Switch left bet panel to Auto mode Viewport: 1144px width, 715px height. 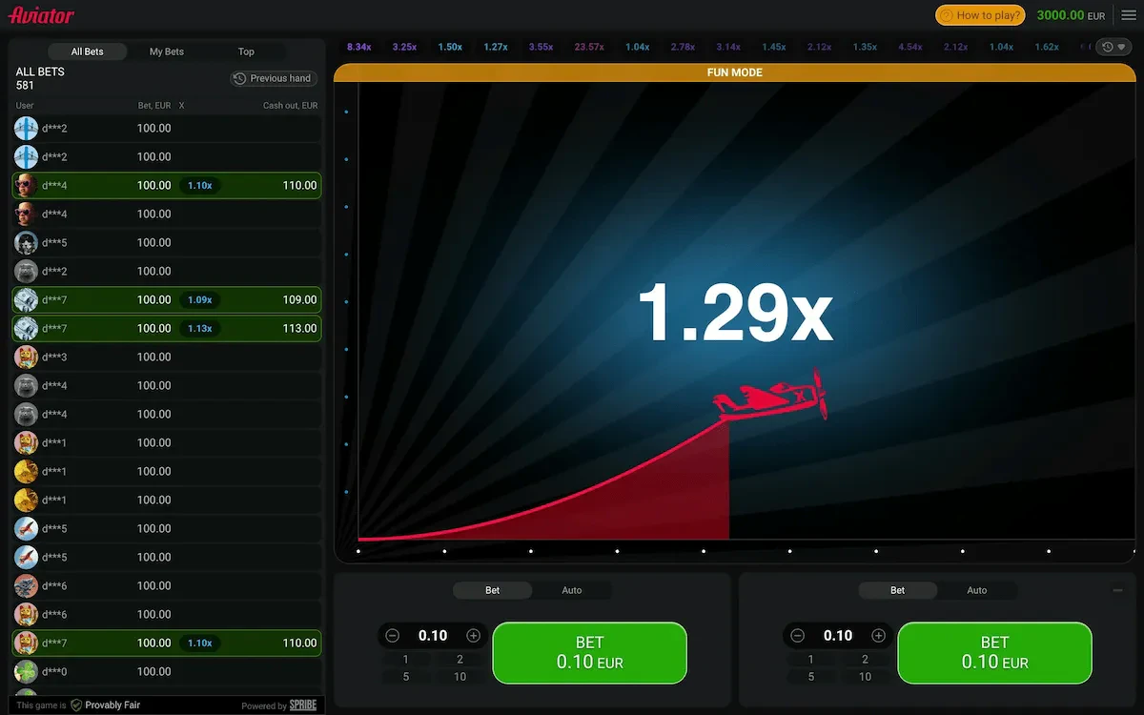[571, 591]
